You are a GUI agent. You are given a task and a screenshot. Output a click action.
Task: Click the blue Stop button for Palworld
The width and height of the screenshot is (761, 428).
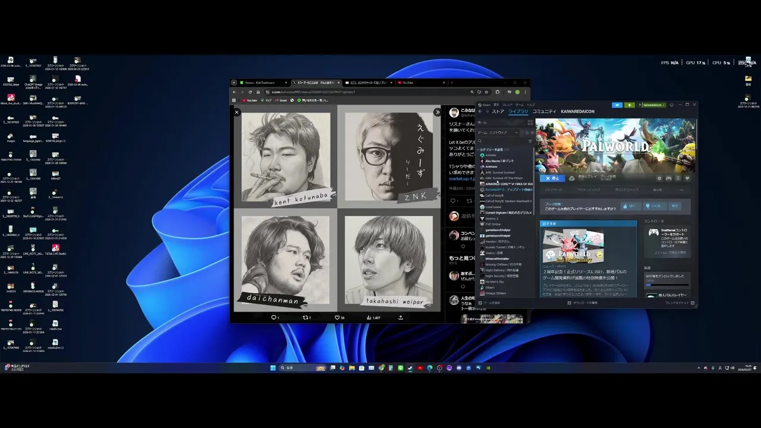point(552,178)
